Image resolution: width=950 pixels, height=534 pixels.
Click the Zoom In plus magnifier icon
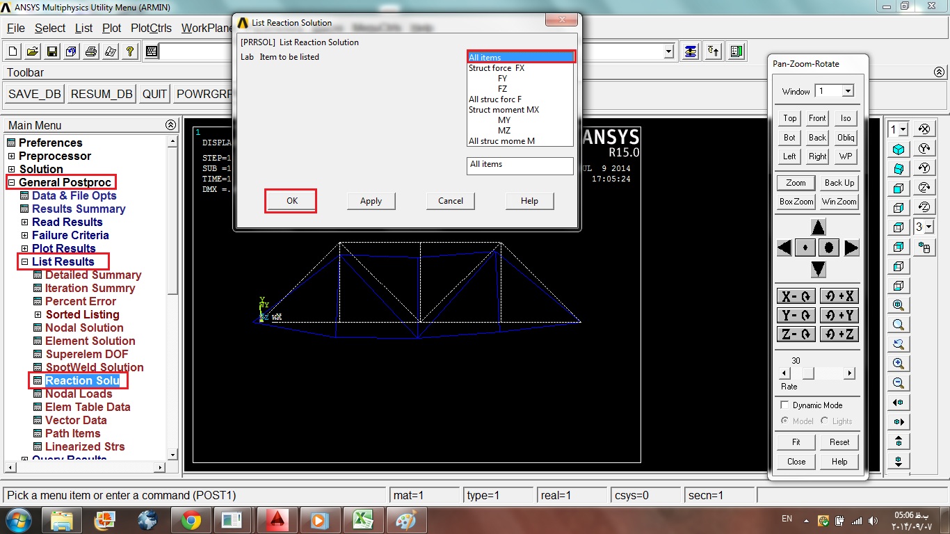899,364
